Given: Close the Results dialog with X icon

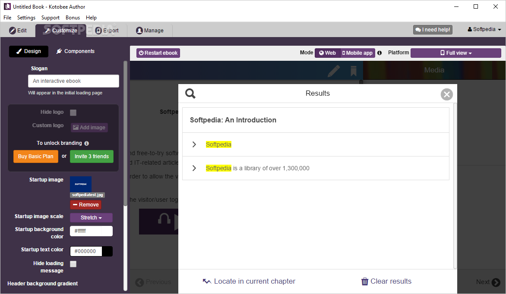Looking at the screenshot, I should (446, 94).
